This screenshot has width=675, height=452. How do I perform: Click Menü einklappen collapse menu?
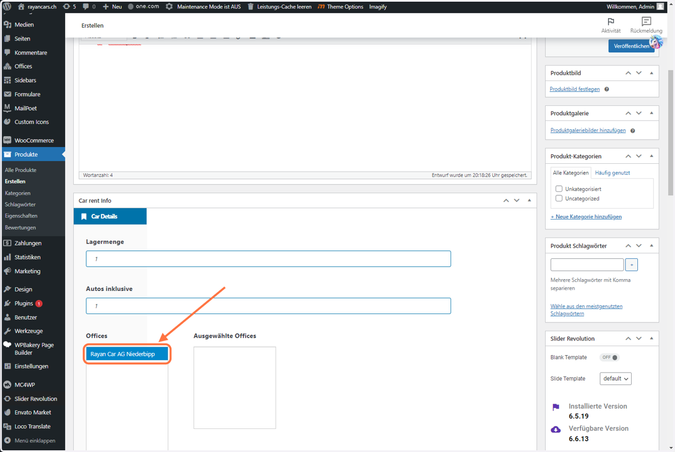29,440
